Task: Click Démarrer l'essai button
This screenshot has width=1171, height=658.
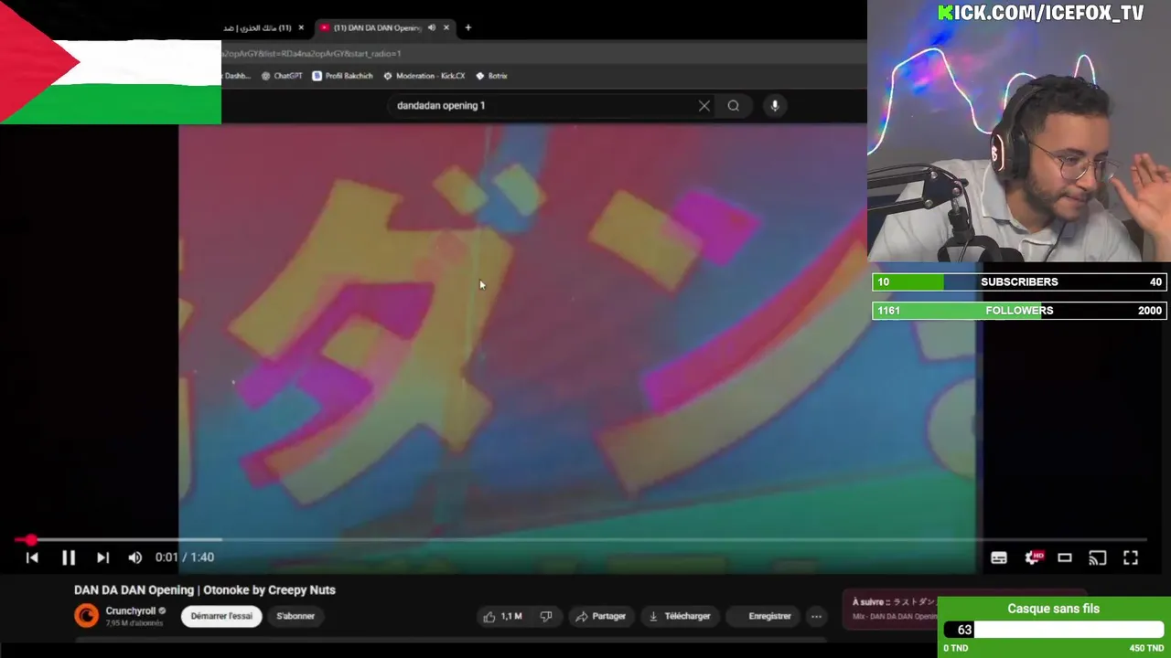Action: (221, 617)
